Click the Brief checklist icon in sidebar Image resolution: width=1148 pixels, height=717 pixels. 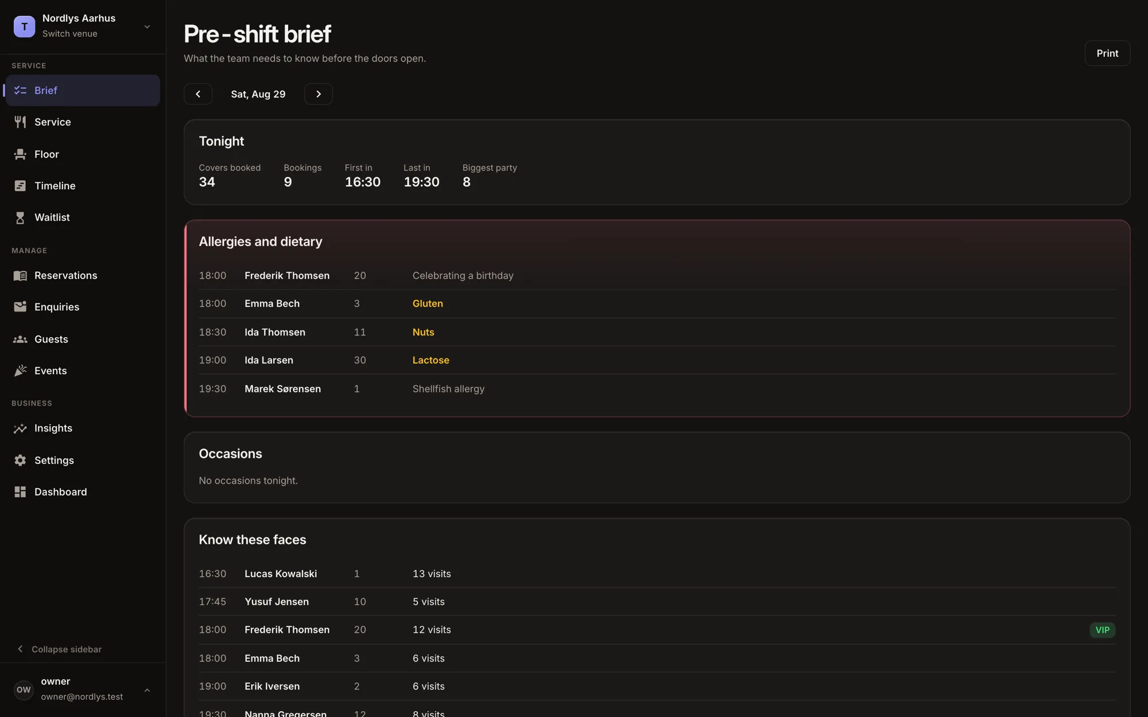click(20, 90)
